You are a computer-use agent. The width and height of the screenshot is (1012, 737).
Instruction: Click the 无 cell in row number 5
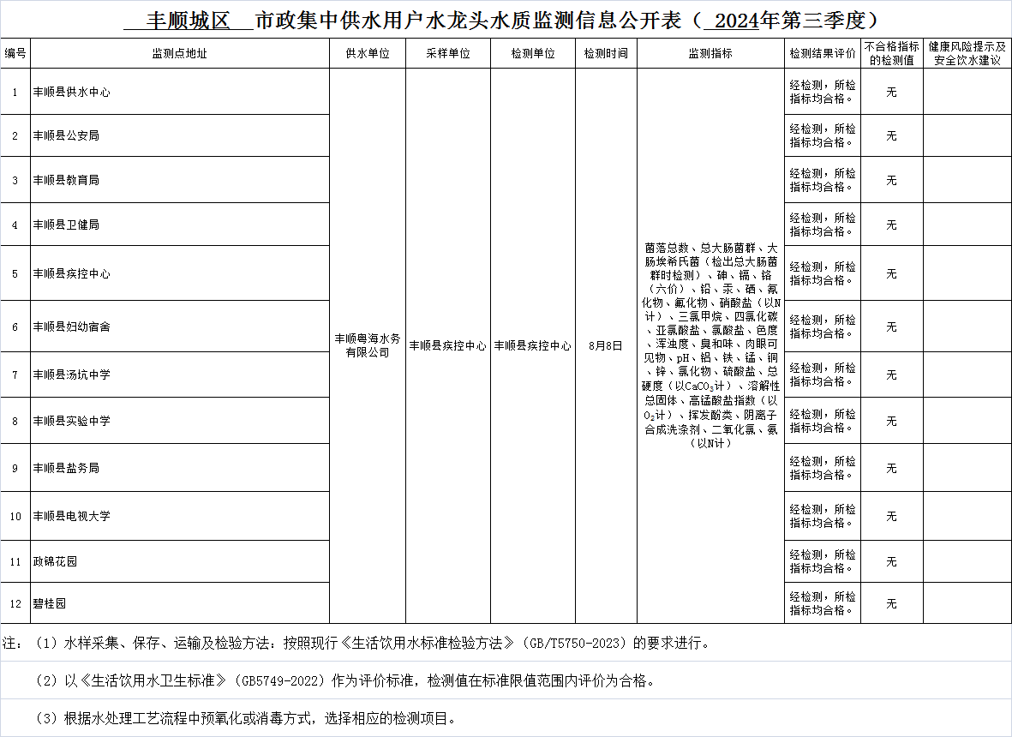click(x=892, y=274)
